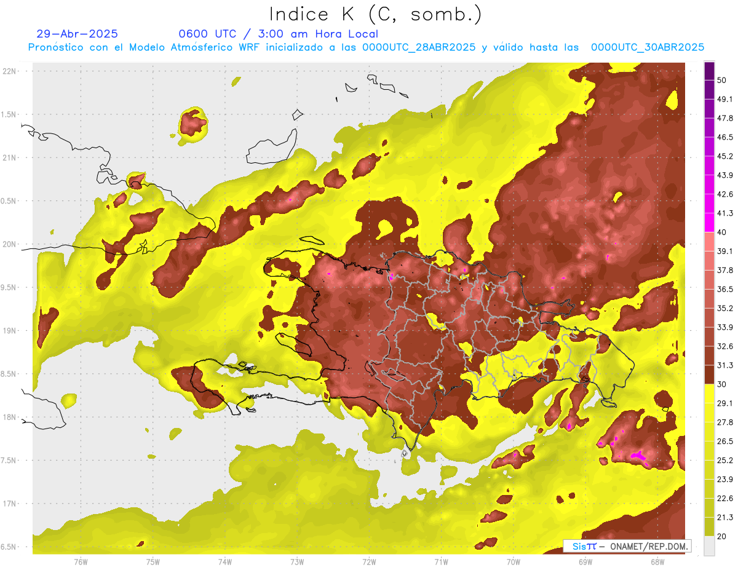Click the colorbar value '43.9'
The image size is (738, 570).
point(725,175)
